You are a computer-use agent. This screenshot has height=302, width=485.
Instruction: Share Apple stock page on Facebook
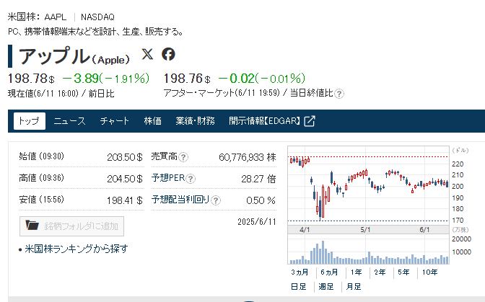tap(168, 54)
